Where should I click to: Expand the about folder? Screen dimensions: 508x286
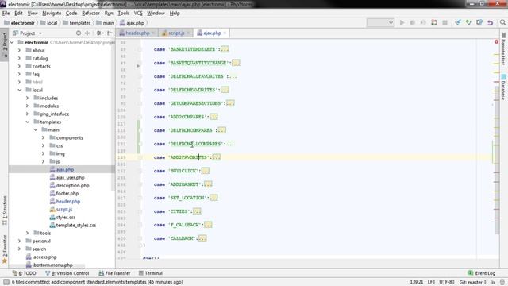tap(19, 50)
